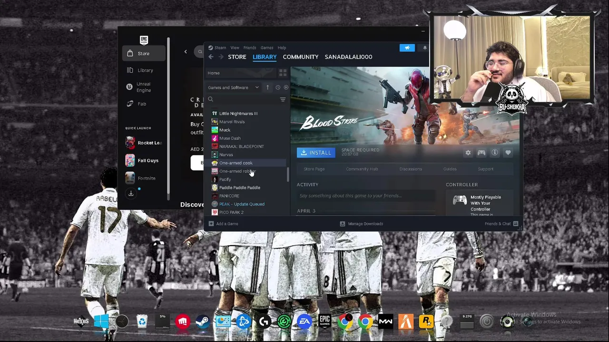Open the EA app from the dock

tap(304, 322)
